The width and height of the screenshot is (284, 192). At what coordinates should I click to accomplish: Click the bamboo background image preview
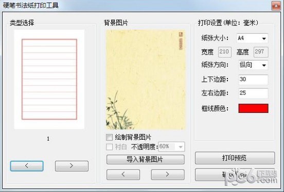[146, 80]
